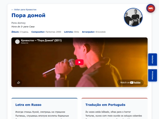Go to the Próxima song tab
Viewport: 159px width, 119px height.
(153, 75)
